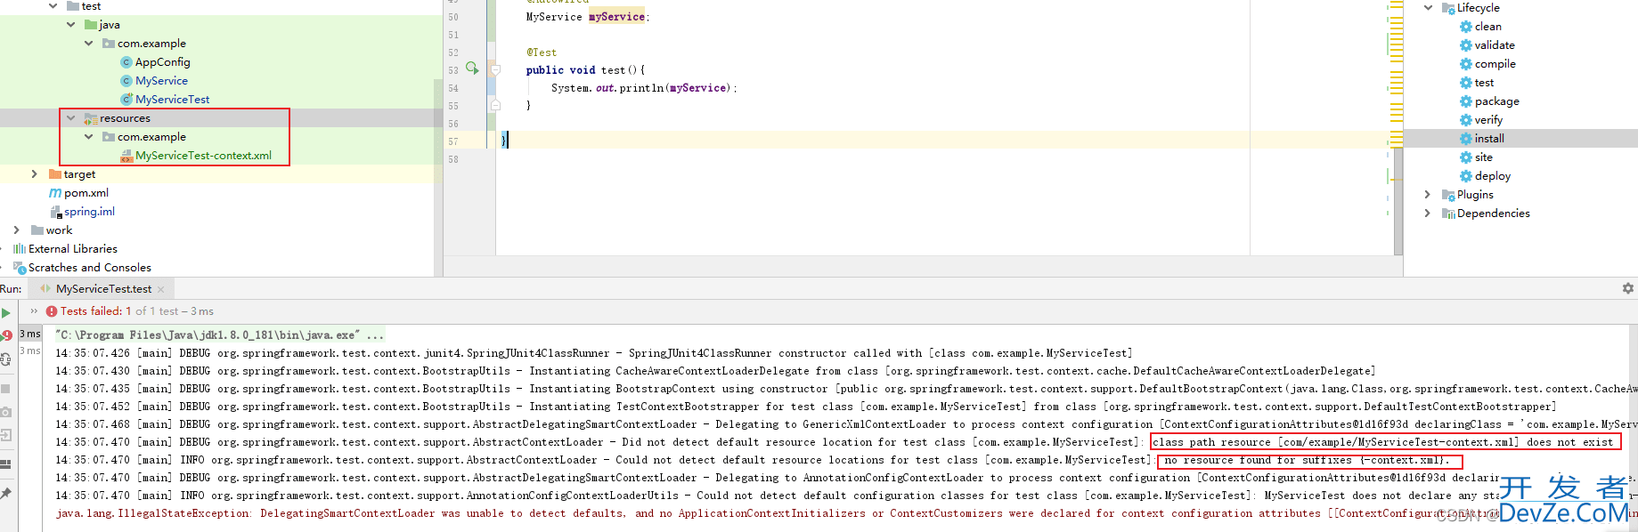
Task: Click the editor error stripe with yellow marks
Action: [x=1395, y=89]
